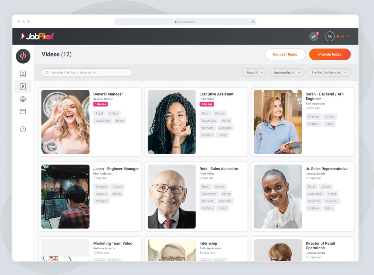
Task: Click the General Manager title
Action: pyautogui.click(x=108, y=94)
